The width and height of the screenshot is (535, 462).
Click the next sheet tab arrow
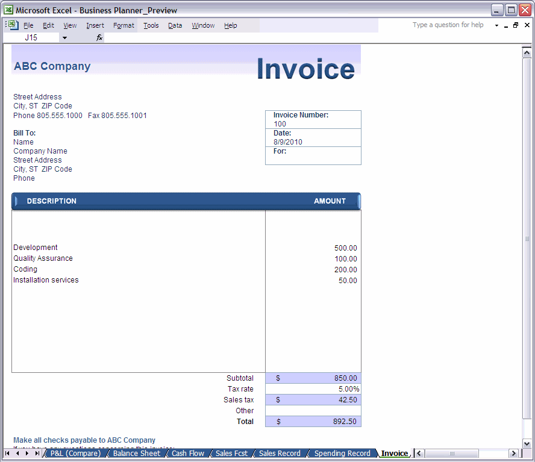(x=27, y=454)
